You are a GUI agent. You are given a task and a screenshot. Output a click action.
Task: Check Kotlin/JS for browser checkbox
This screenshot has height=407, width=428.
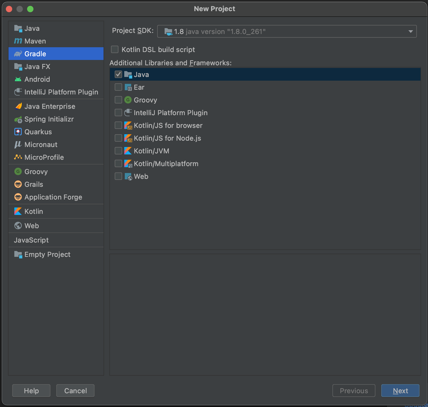pos(118,125)
